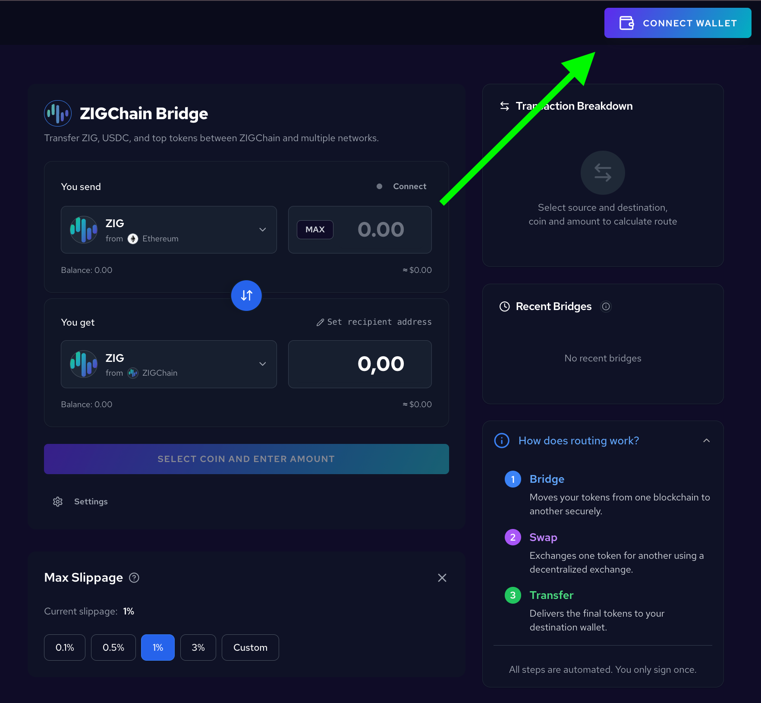The image size is (761, 703).
Task: Click the Transaction Breakdown arrows icon
Action: click(x=504, y=105)
